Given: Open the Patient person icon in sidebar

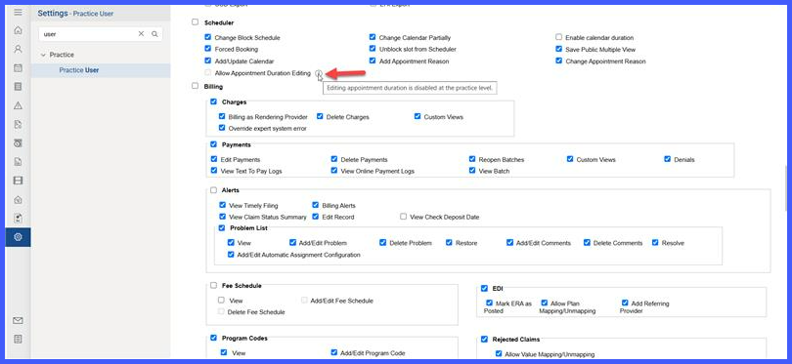Looking at the screenshot, I should pos(18,49).
